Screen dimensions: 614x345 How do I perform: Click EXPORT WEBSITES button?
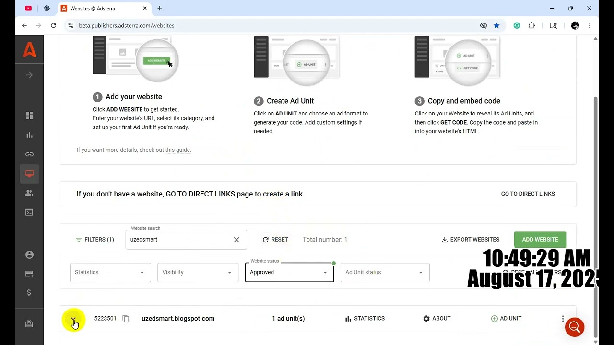471,240
